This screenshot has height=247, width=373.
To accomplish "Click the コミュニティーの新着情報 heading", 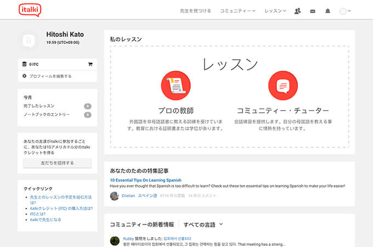I will point(142,224).
